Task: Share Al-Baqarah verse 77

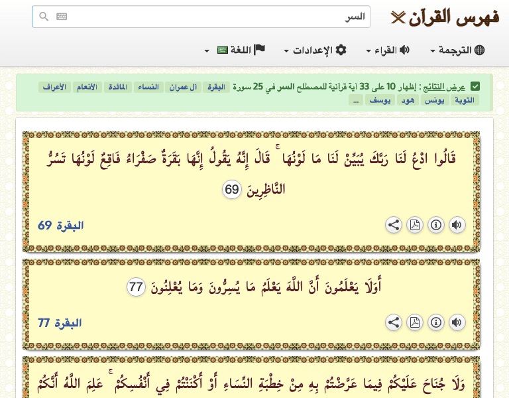Action: click(394, 323)
